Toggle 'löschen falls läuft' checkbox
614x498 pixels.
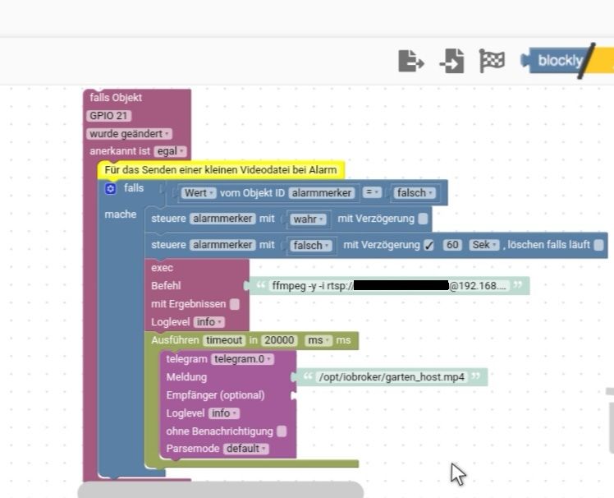[x=598, y=245]
